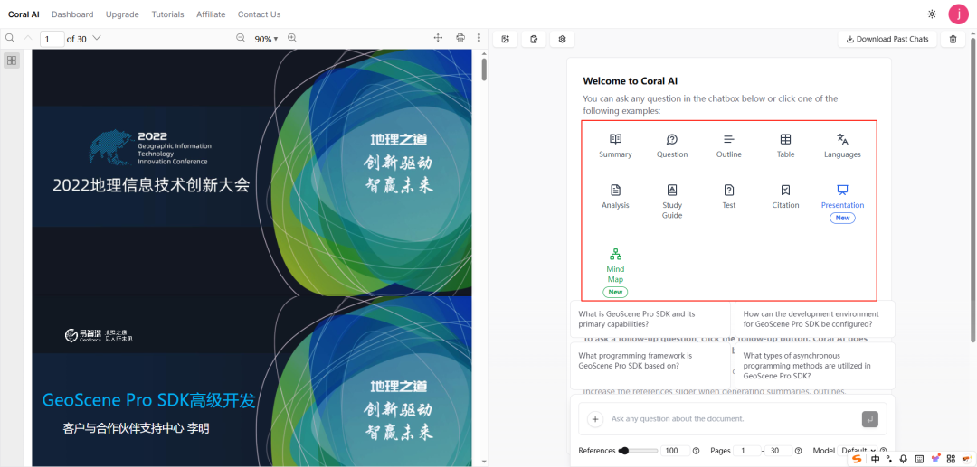Viewport: 977px width, 467px height.
Task: Click the plus attachment button in chatbox
Action: click(595, 419)
